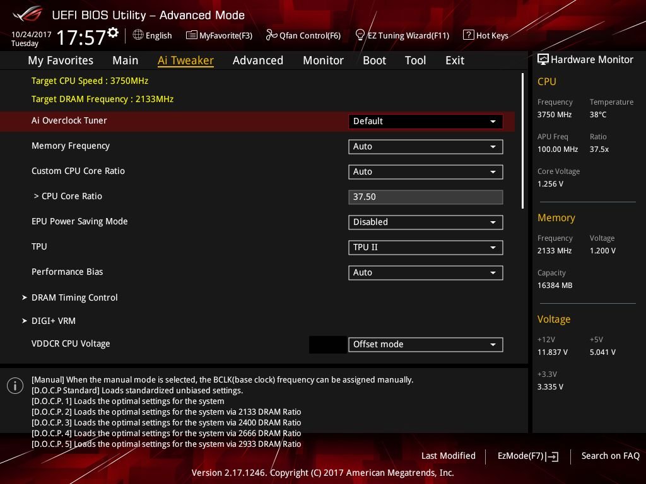Click +3.3V reading 3.335 V
The image size is (646, 484).
click(x=550, y=387)
